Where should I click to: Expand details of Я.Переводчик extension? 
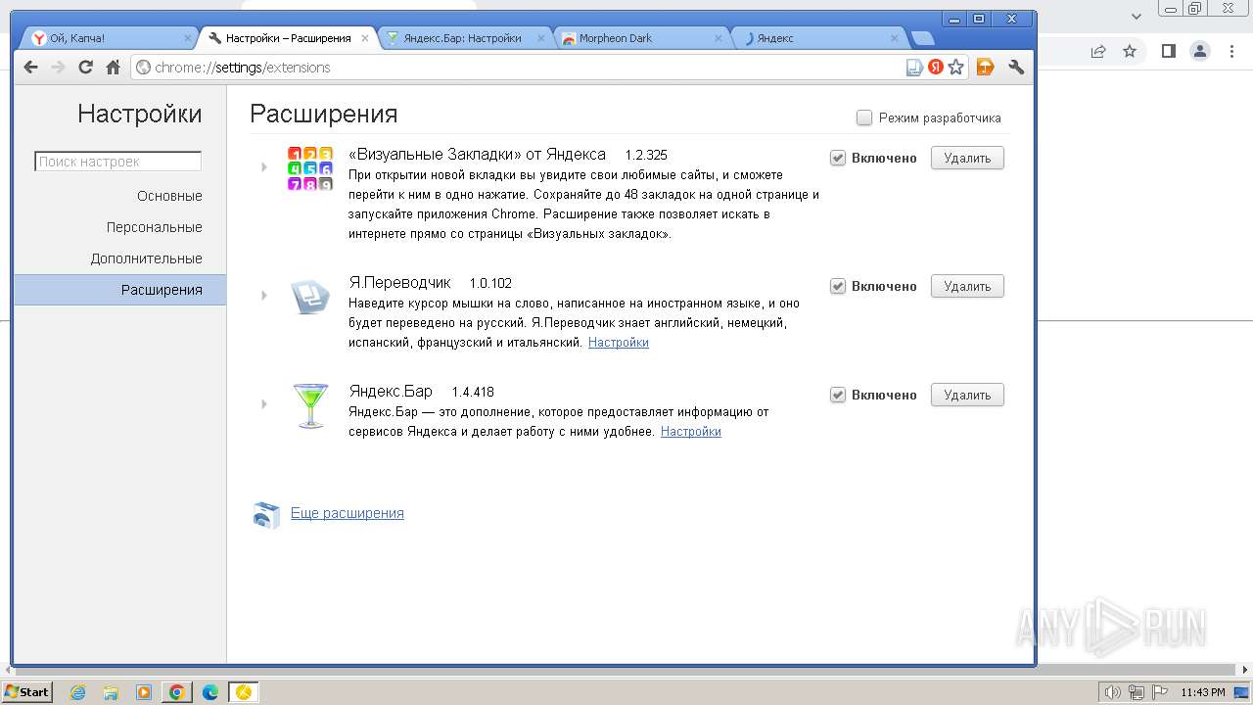pyautogui.click(x=264, y=295)
